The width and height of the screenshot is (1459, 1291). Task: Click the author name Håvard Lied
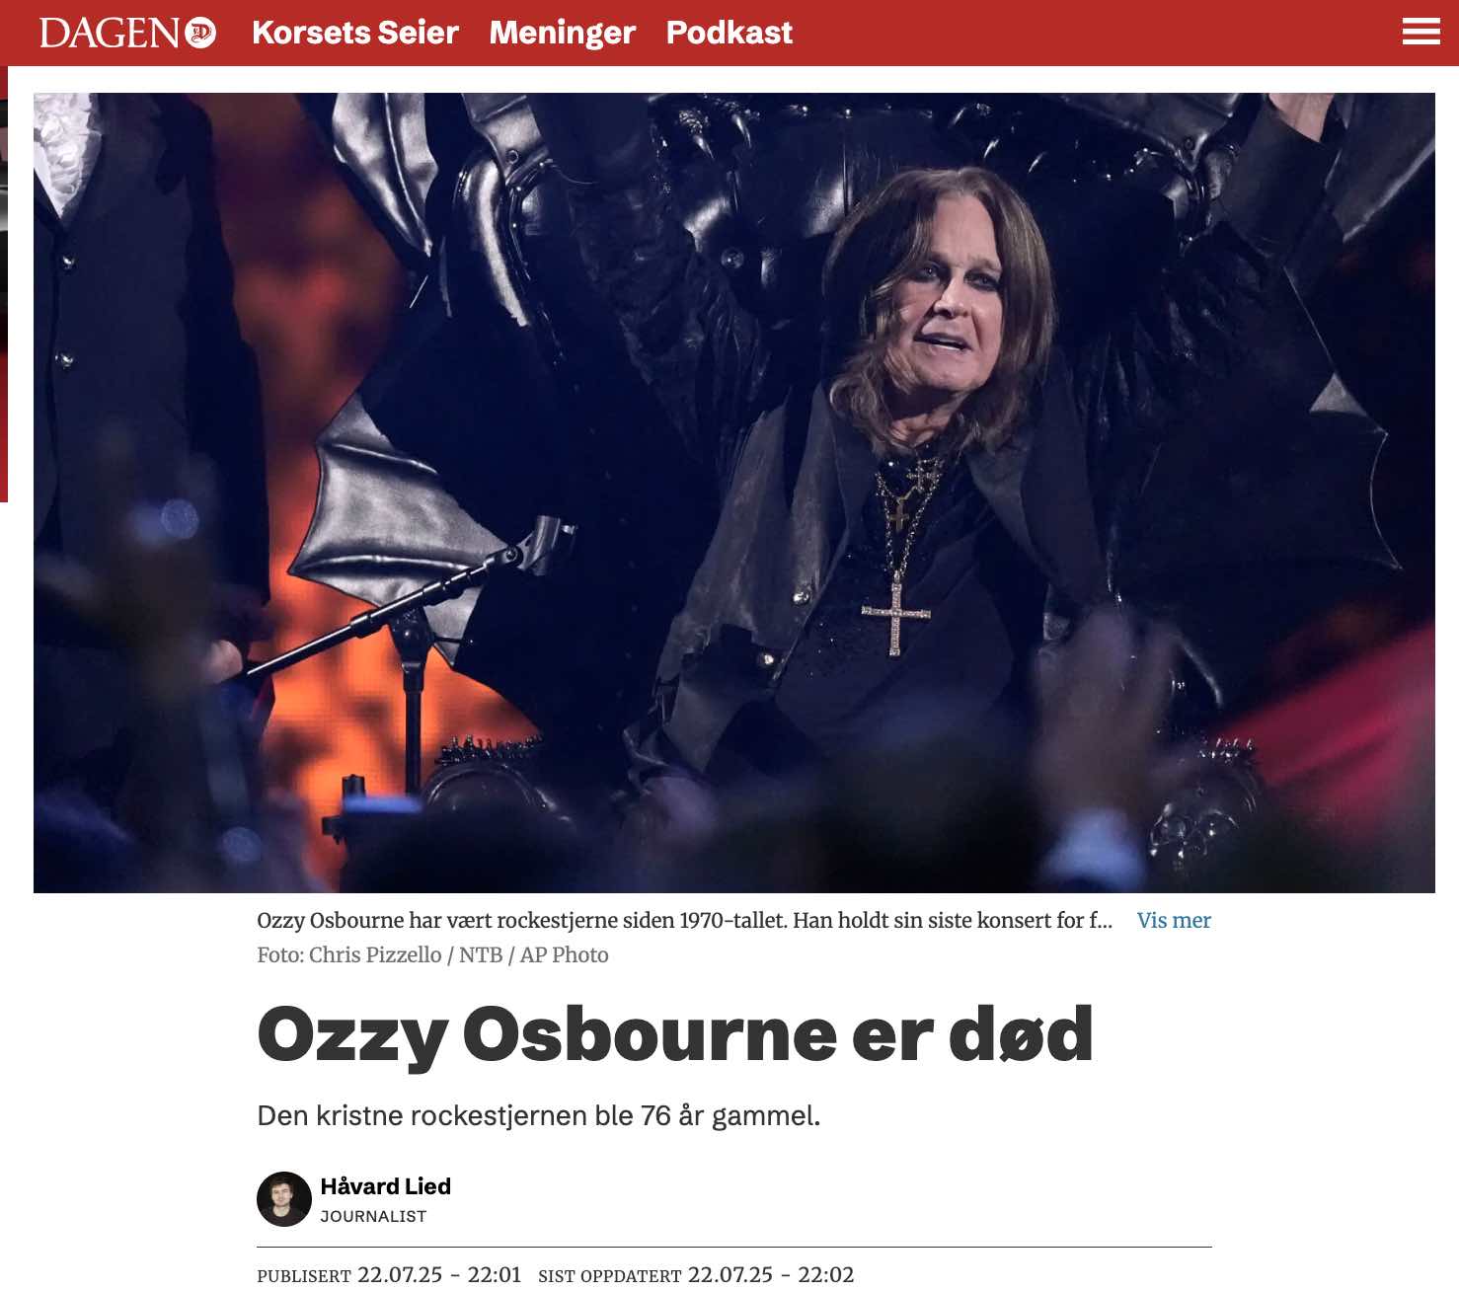click(x=385, y=1186)
